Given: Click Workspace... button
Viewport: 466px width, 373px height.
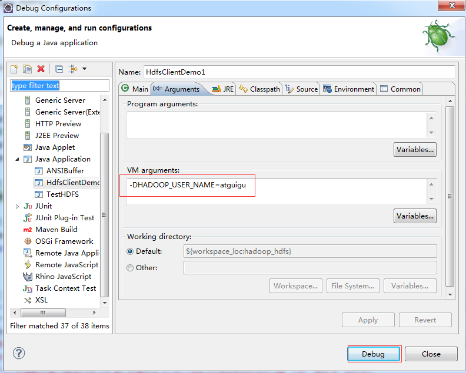Looking at the screenshot, I should (x=296, y=286).
